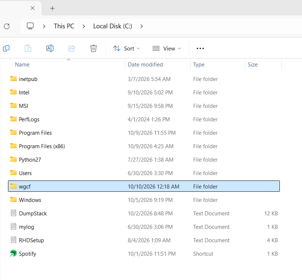
Task: Expand chevron after This PC breadcrumb
Action: (x=84, y=26)
